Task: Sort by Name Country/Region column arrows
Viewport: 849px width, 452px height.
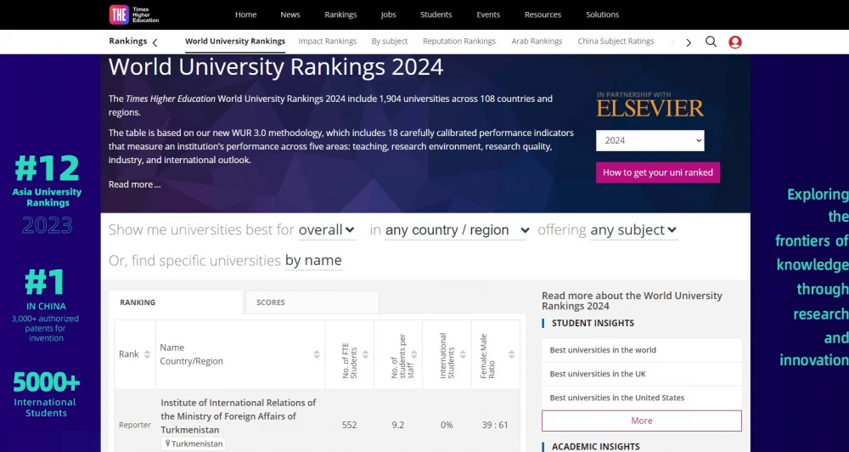Action: pos(317,354)
